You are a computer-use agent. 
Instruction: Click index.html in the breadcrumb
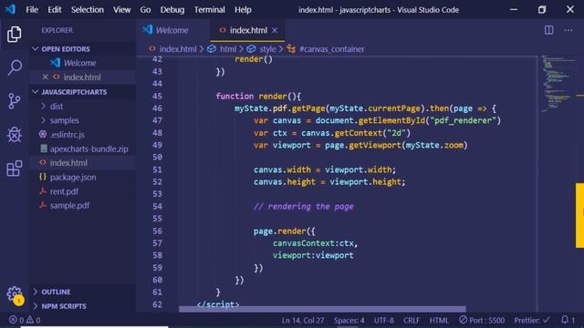pos(178,48)
